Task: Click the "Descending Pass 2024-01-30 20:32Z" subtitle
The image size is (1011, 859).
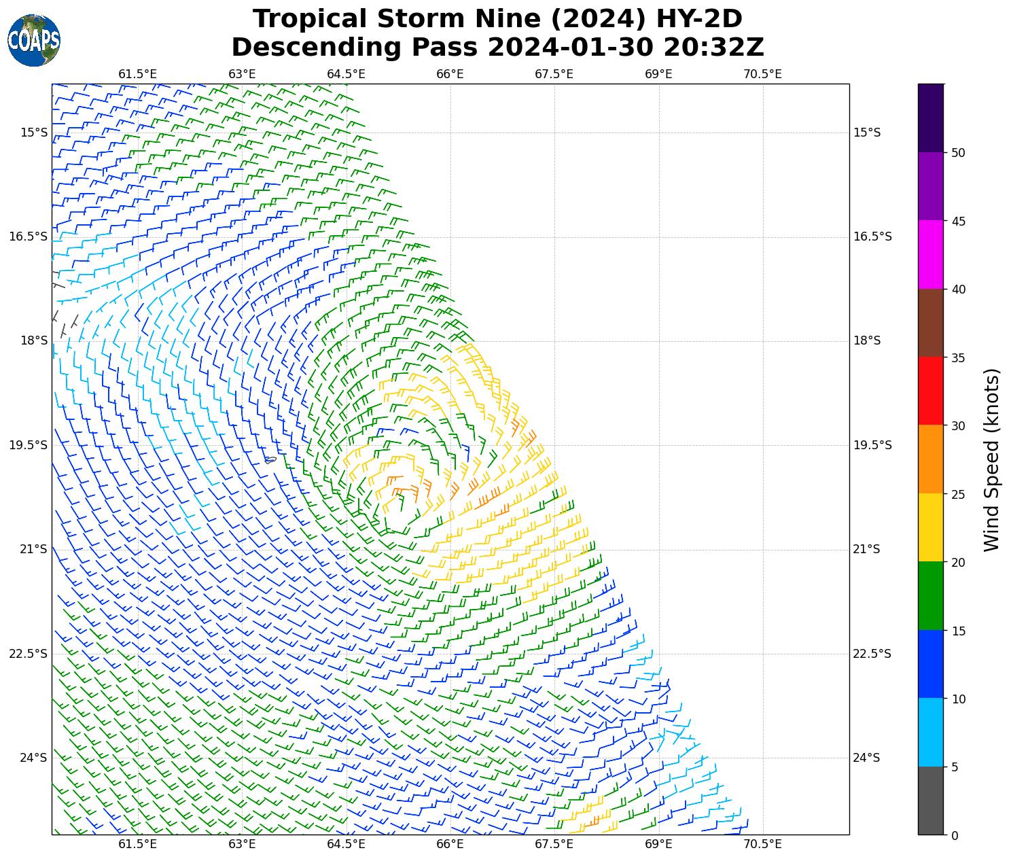Action: 497,48
